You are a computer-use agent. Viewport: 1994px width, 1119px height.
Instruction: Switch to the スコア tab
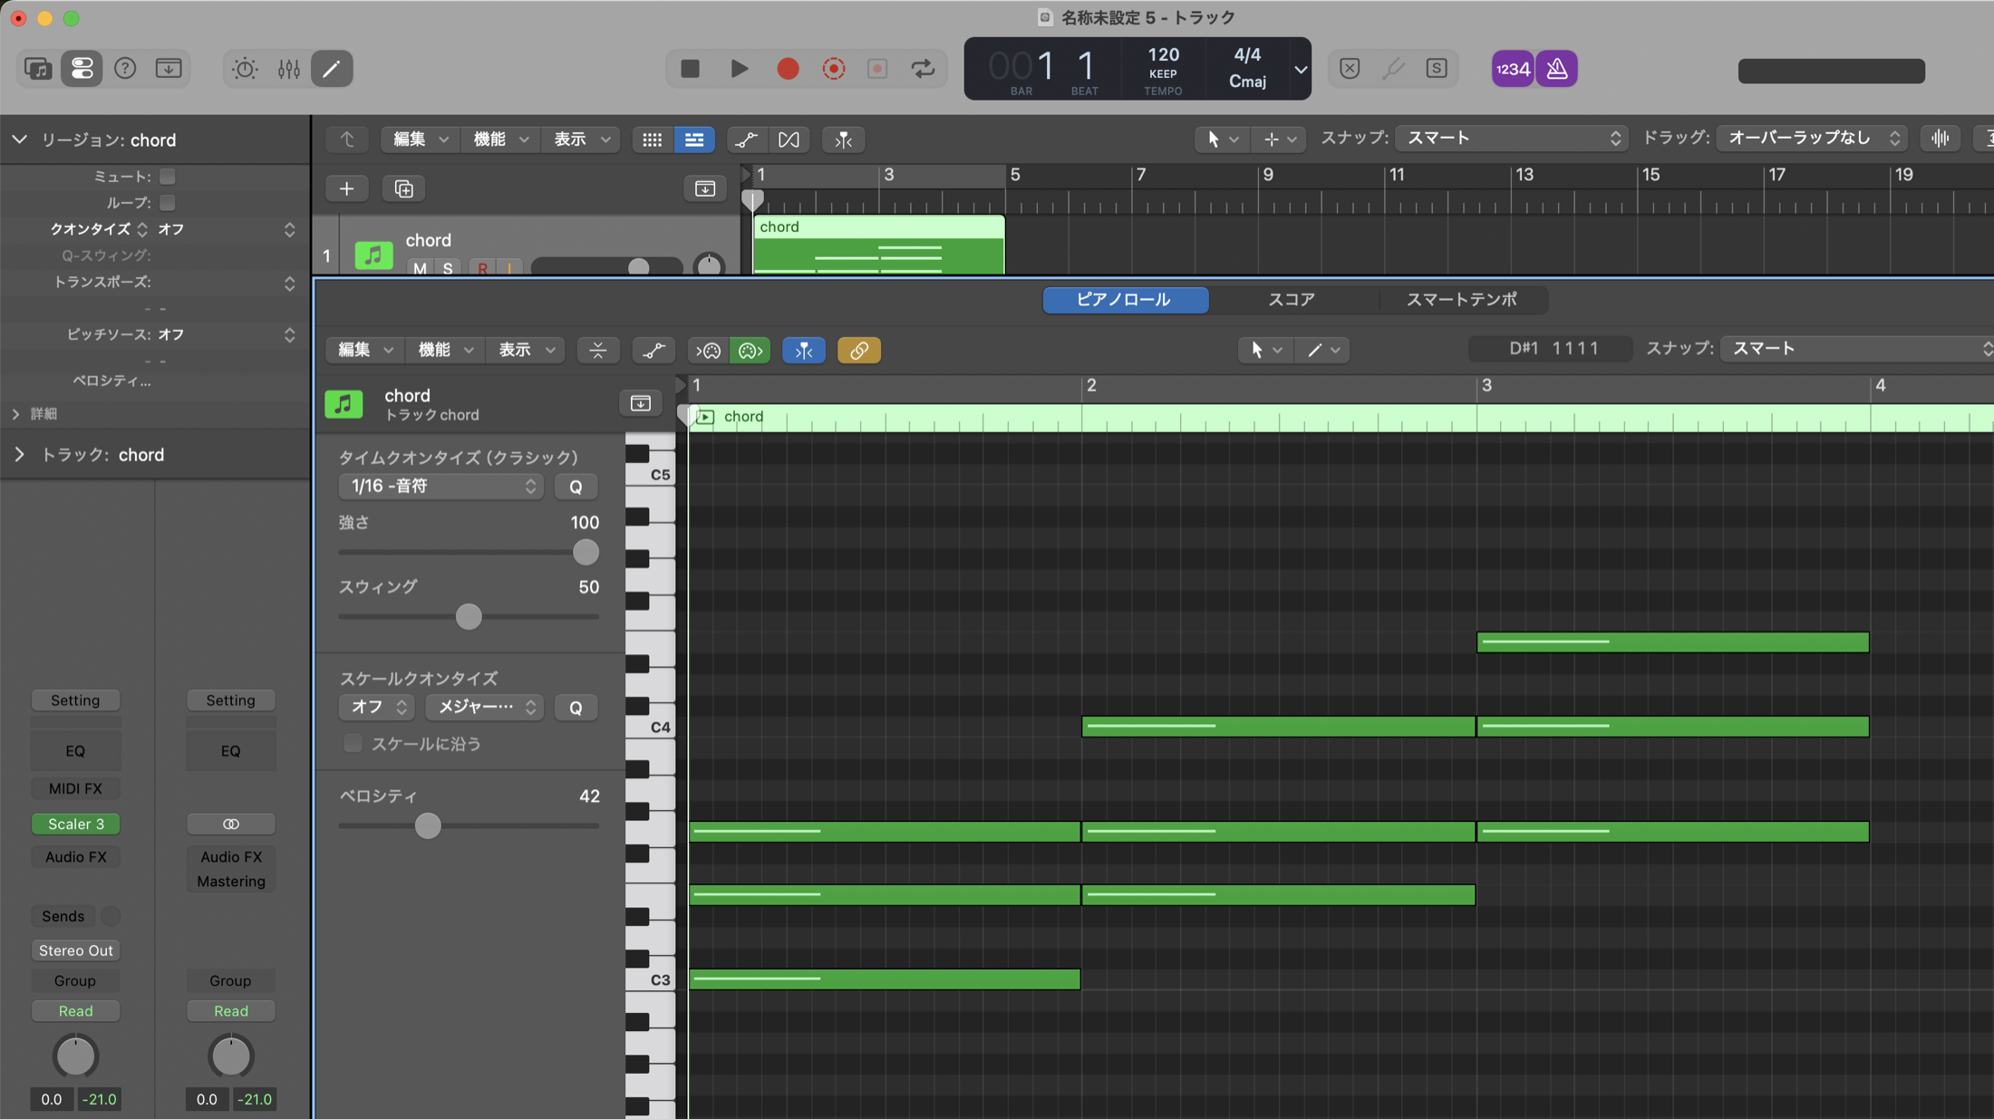click(x=1292, y=300)
